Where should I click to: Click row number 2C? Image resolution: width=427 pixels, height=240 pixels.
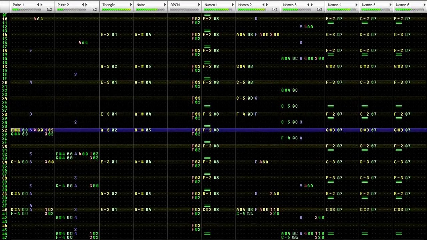pyautogui.click(x=5, y=130)
